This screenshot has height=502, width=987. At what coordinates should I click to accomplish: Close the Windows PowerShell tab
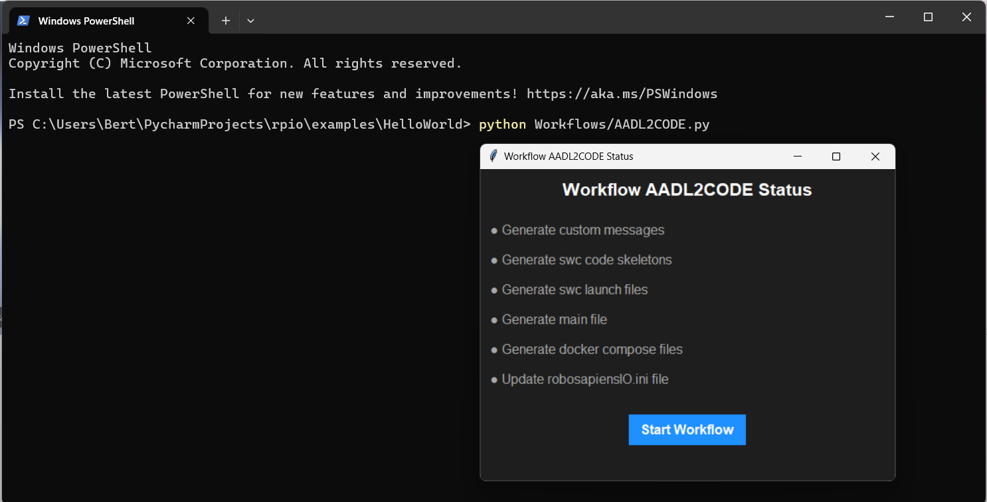(x=191, y=21)
